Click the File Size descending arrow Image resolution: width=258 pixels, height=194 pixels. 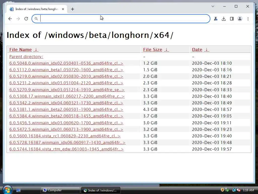tap(166, 50)
